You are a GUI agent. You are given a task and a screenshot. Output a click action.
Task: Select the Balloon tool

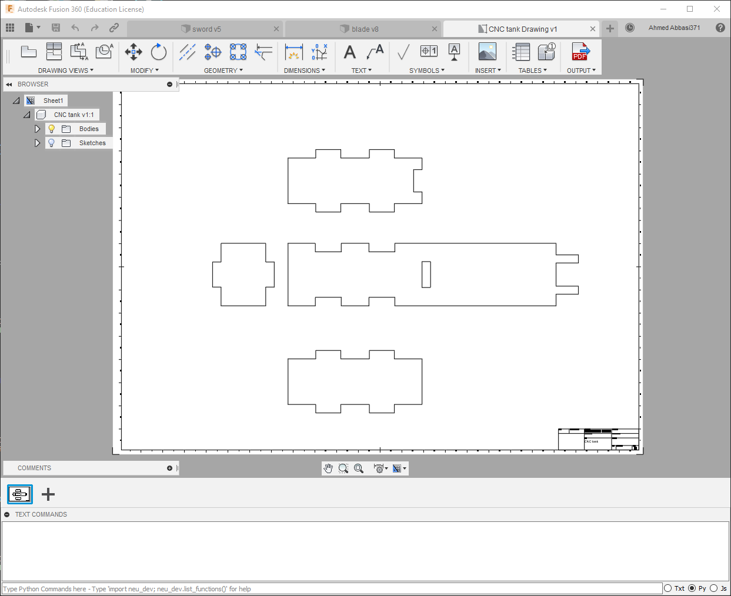[546, 52]
